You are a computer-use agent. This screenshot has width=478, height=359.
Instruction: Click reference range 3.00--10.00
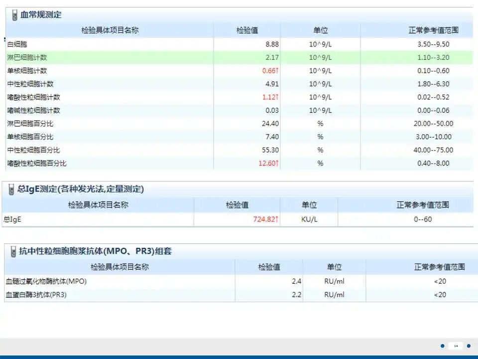pyautogui.click(x=433, y=137)
